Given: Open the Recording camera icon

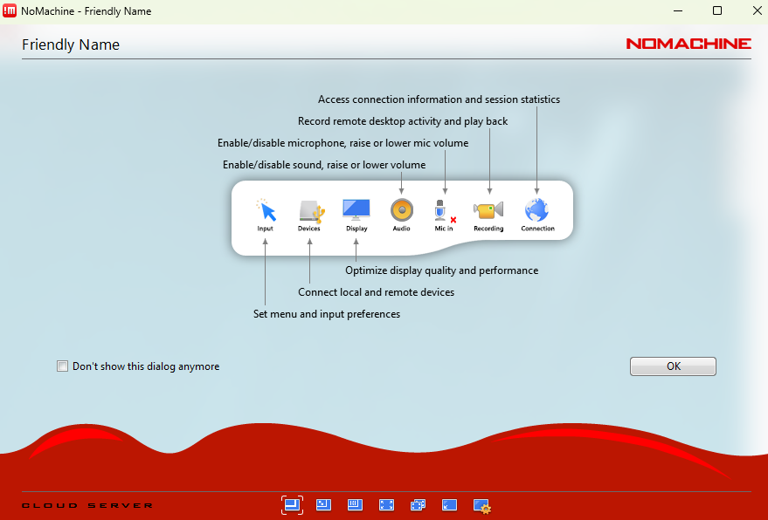Looking at the screenshot, I should coord(488,210).
